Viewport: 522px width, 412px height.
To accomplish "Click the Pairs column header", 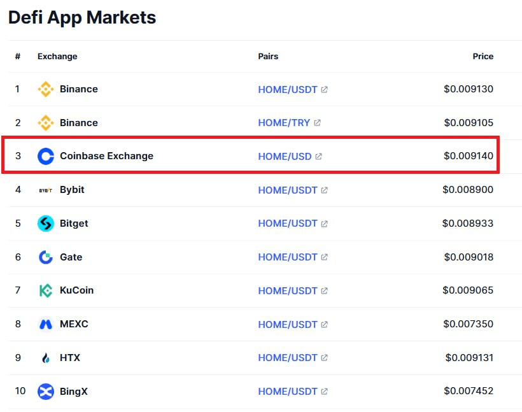I will pyautogui.click(x=268, y=56).
